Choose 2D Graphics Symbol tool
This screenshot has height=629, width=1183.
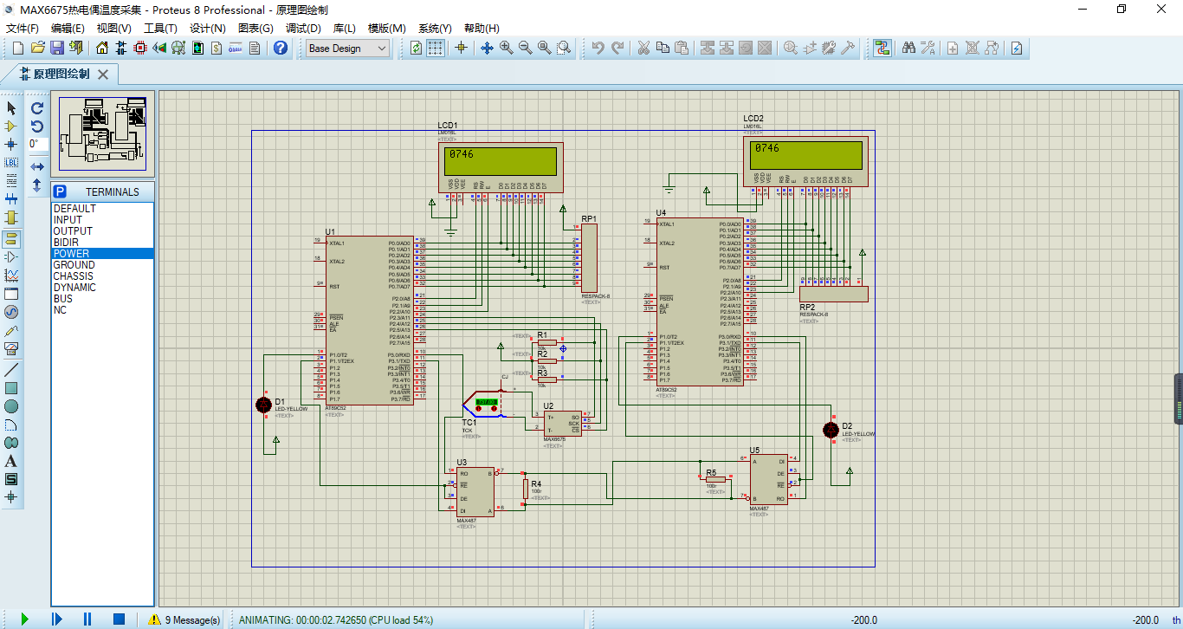(11, 479)
